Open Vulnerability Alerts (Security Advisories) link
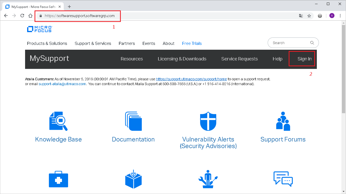The image size is (346, 194). (x=208, y=143)
